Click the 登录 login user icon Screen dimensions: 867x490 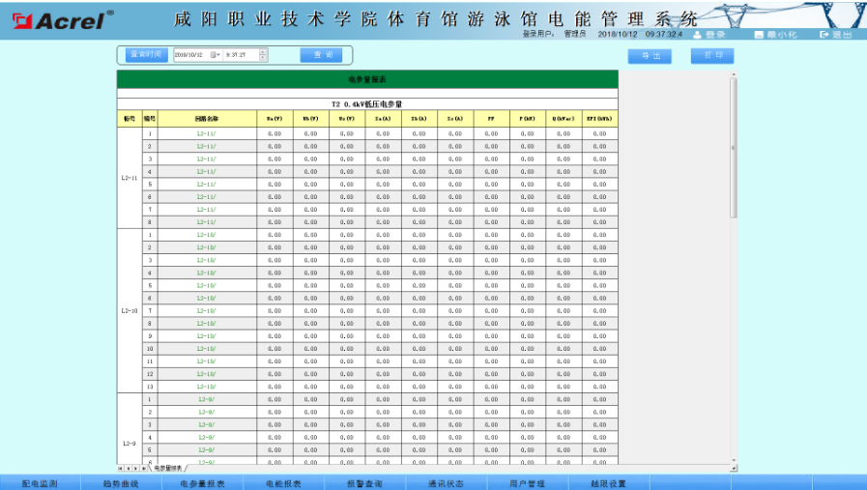[x=697, y=35]
